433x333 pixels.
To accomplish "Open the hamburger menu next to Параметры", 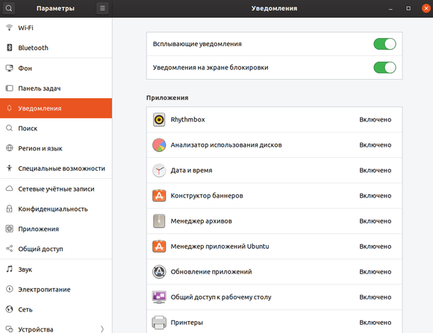I will pos(102,8).
